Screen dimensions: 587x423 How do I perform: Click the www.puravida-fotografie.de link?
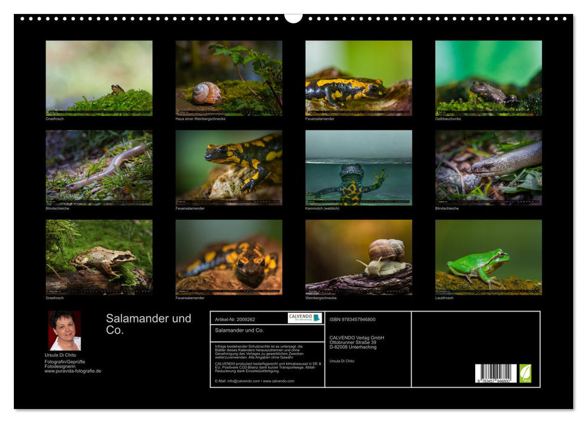[73, 371]
